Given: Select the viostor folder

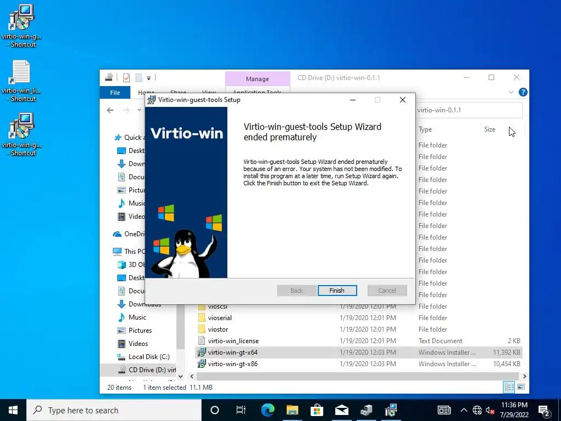Looking at the screenshot, I should pyautogui.click(x=218, y=329).
